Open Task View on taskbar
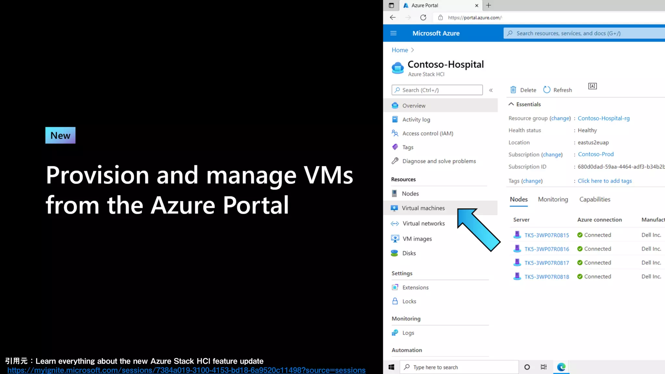This screenshot has height=374, width=665. [544, 367]
